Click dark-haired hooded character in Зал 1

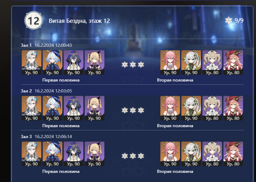coord(74,63)
